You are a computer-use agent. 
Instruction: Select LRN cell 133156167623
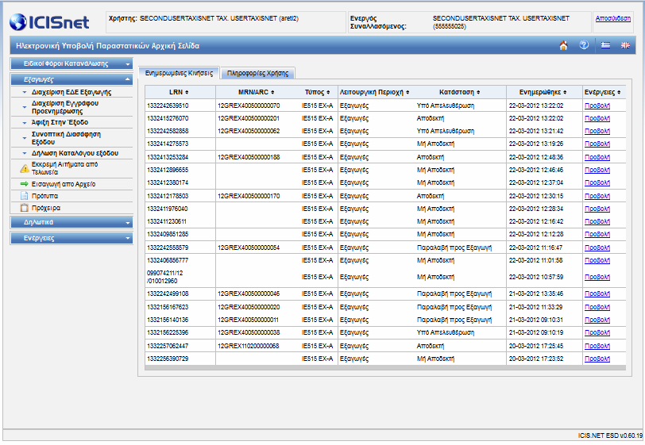[168, 307]
